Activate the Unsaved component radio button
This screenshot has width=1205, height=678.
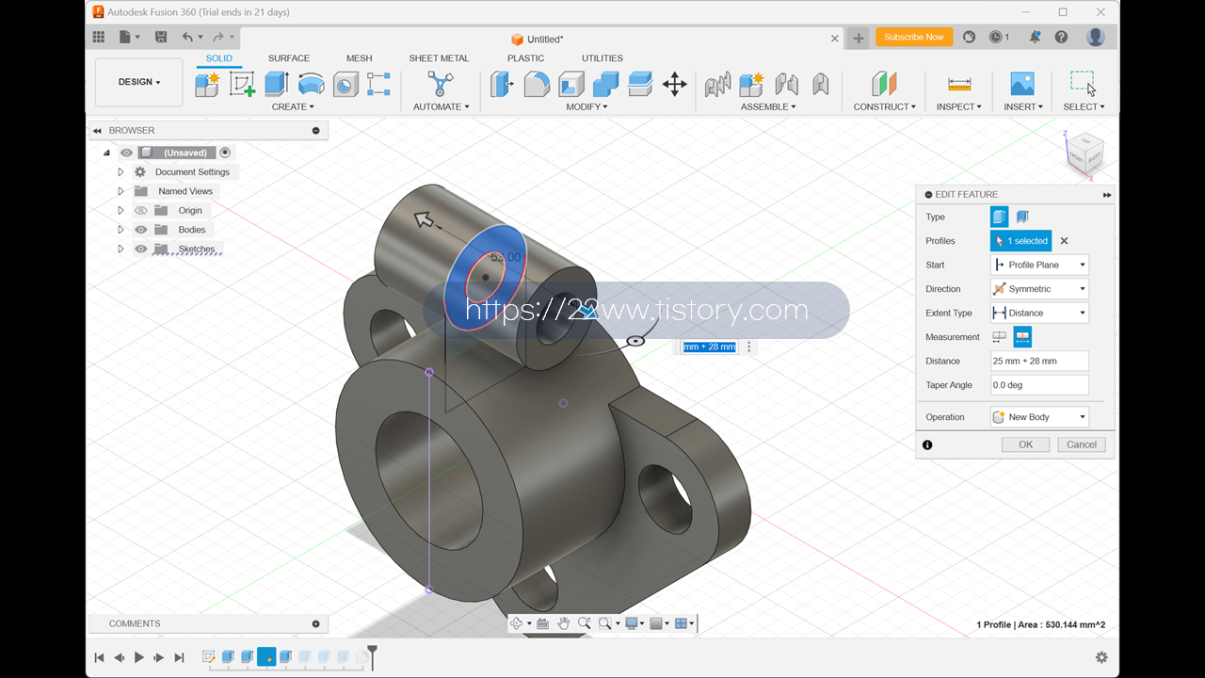click(x=225, y=153)
